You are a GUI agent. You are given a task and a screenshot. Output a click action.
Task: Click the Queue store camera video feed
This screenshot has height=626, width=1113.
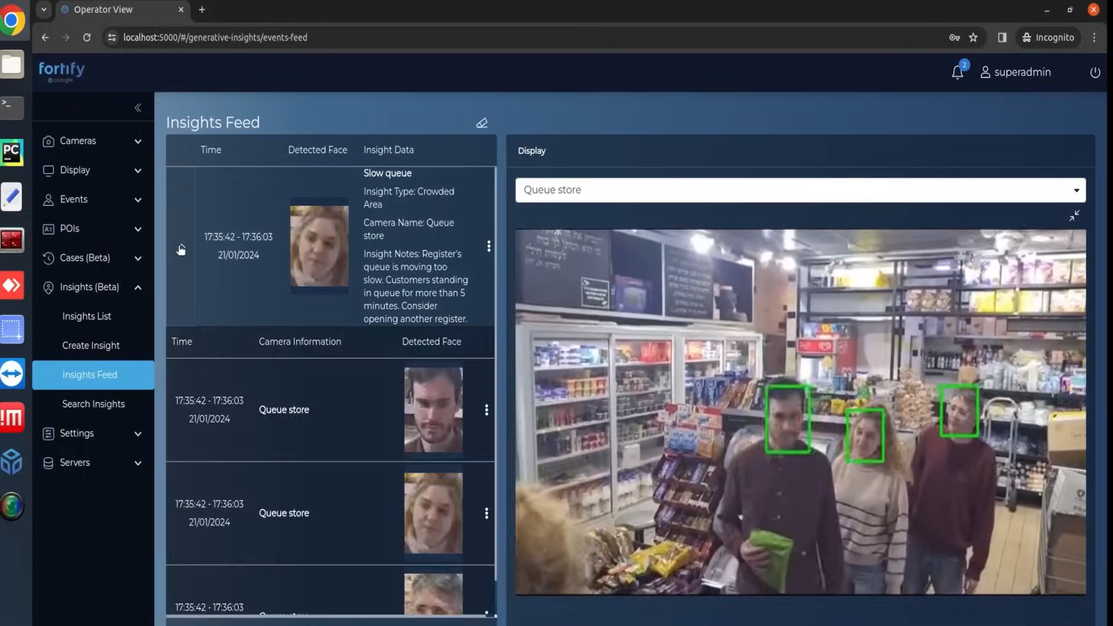click(800, 412)
